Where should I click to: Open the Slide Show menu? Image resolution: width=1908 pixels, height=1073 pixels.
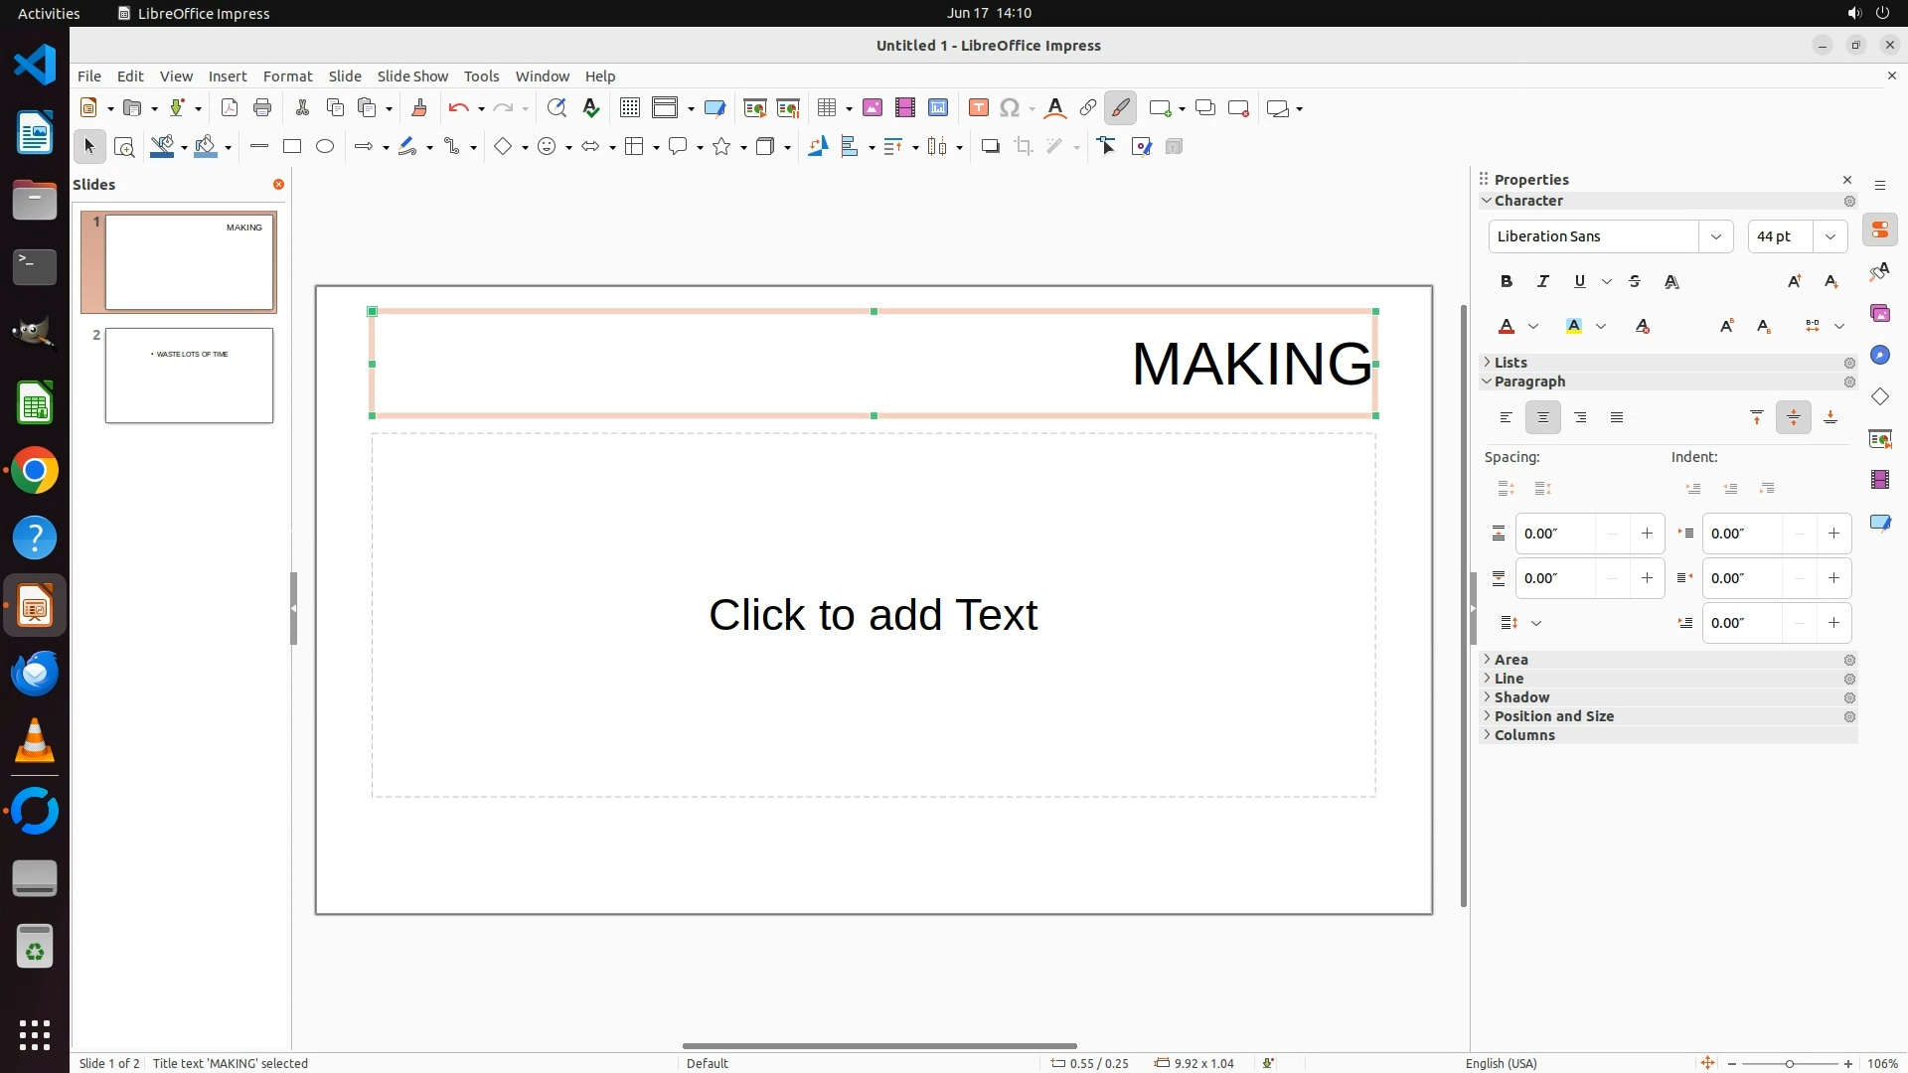pos(412,77)
